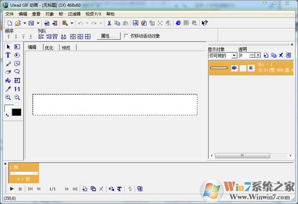Image resolution: width=298 pixels, height=204 pixels.
Task: Select the Fill bucket tool
Action: [x=8, y=80]
